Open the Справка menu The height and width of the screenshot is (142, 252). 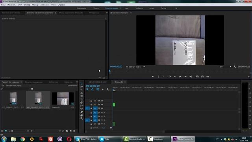point(61,5)
